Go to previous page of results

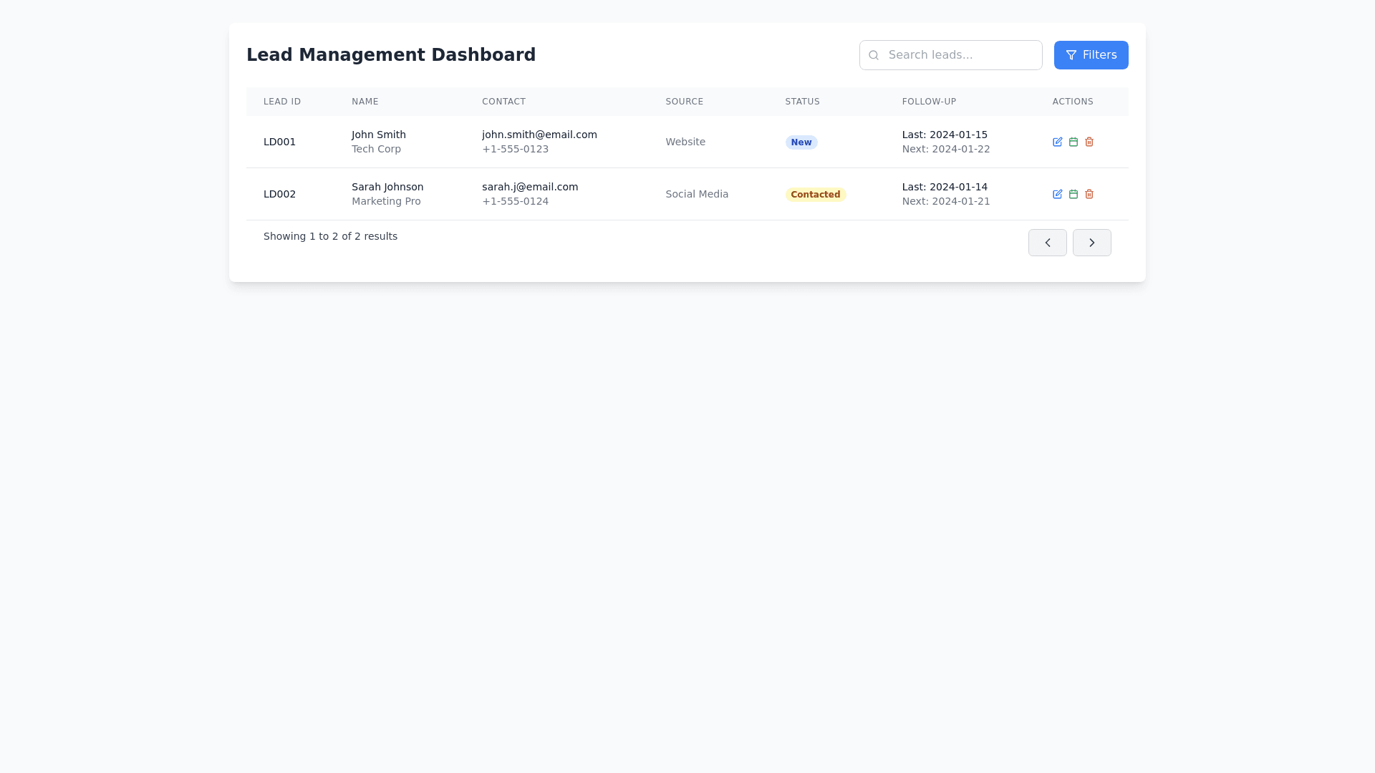1047,243
